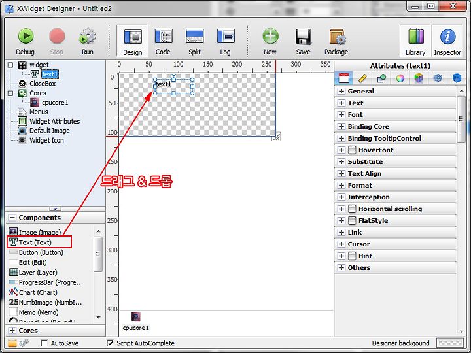
Task: Select Widget Icon in the tree
Action: 46,140
